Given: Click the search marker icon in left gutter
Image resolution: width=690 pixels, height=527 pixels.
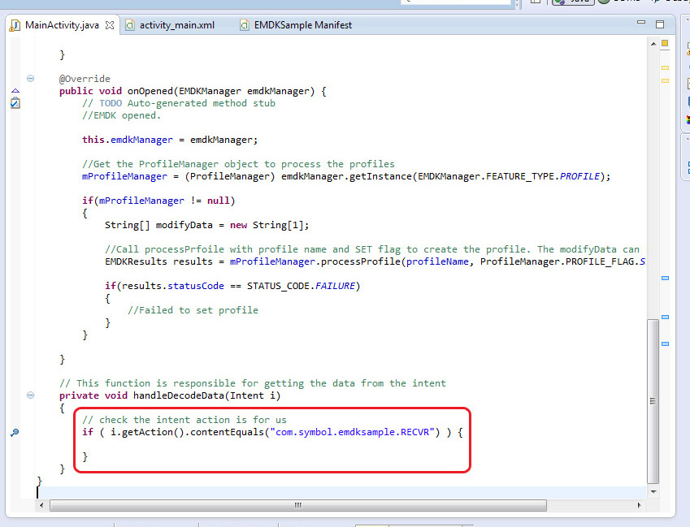Looking at the screenshot, I should (x=15, y=433).
